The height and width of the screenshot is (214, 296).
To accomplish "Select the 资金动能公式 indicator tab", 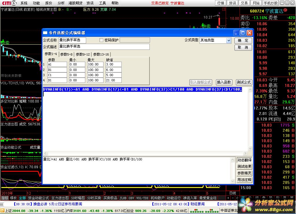I will 39,198.
